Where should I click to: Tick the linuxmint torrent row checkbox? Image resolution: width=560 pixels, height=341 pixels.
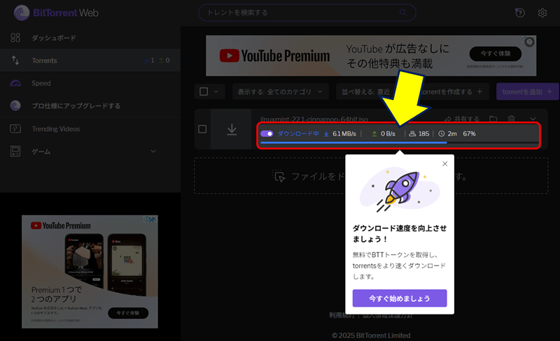(202, 129)
